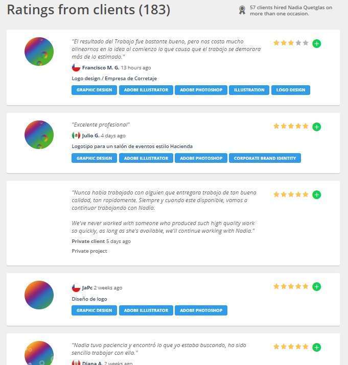Expand Francisco M. G.'s rating details plus icon
The width and height of the screenshot is (348, 365).
[x=316, y=43]
